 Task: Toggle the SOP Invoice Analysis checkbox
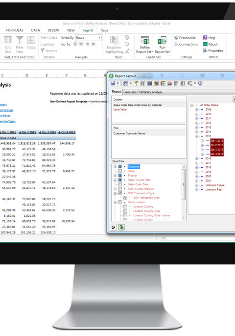(120, 189)
